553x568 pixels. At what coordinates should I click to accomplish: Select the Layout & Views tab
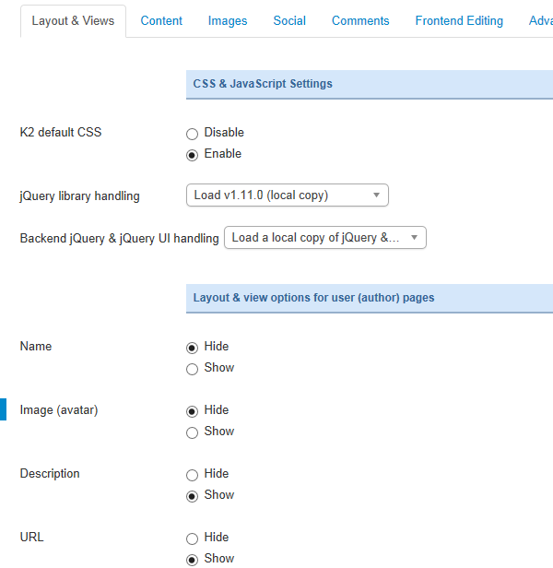[x=73, y=21]
